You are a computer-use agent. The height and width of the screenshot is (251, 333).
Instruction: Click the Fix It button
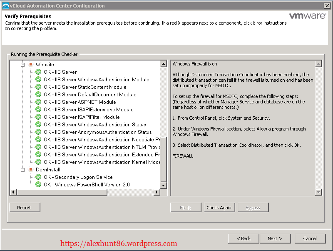click(185, 207)
